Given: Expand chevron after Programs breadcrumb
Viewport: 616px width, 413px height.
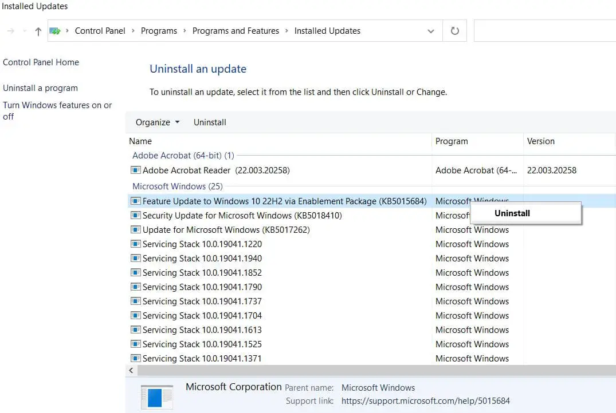Looking at the screenshot, I should [185, 30].
